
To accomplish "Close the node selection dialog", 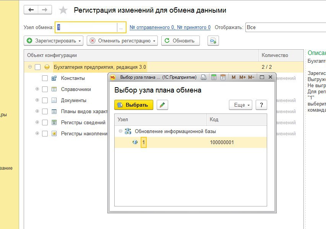I will point(270,77).
